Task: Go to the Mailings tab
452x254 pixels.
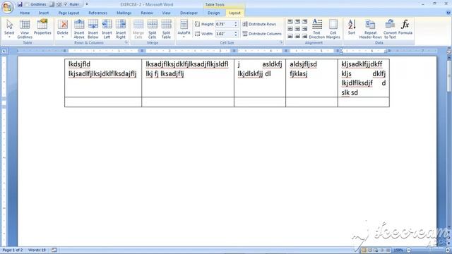Action: tap(124, 13)
